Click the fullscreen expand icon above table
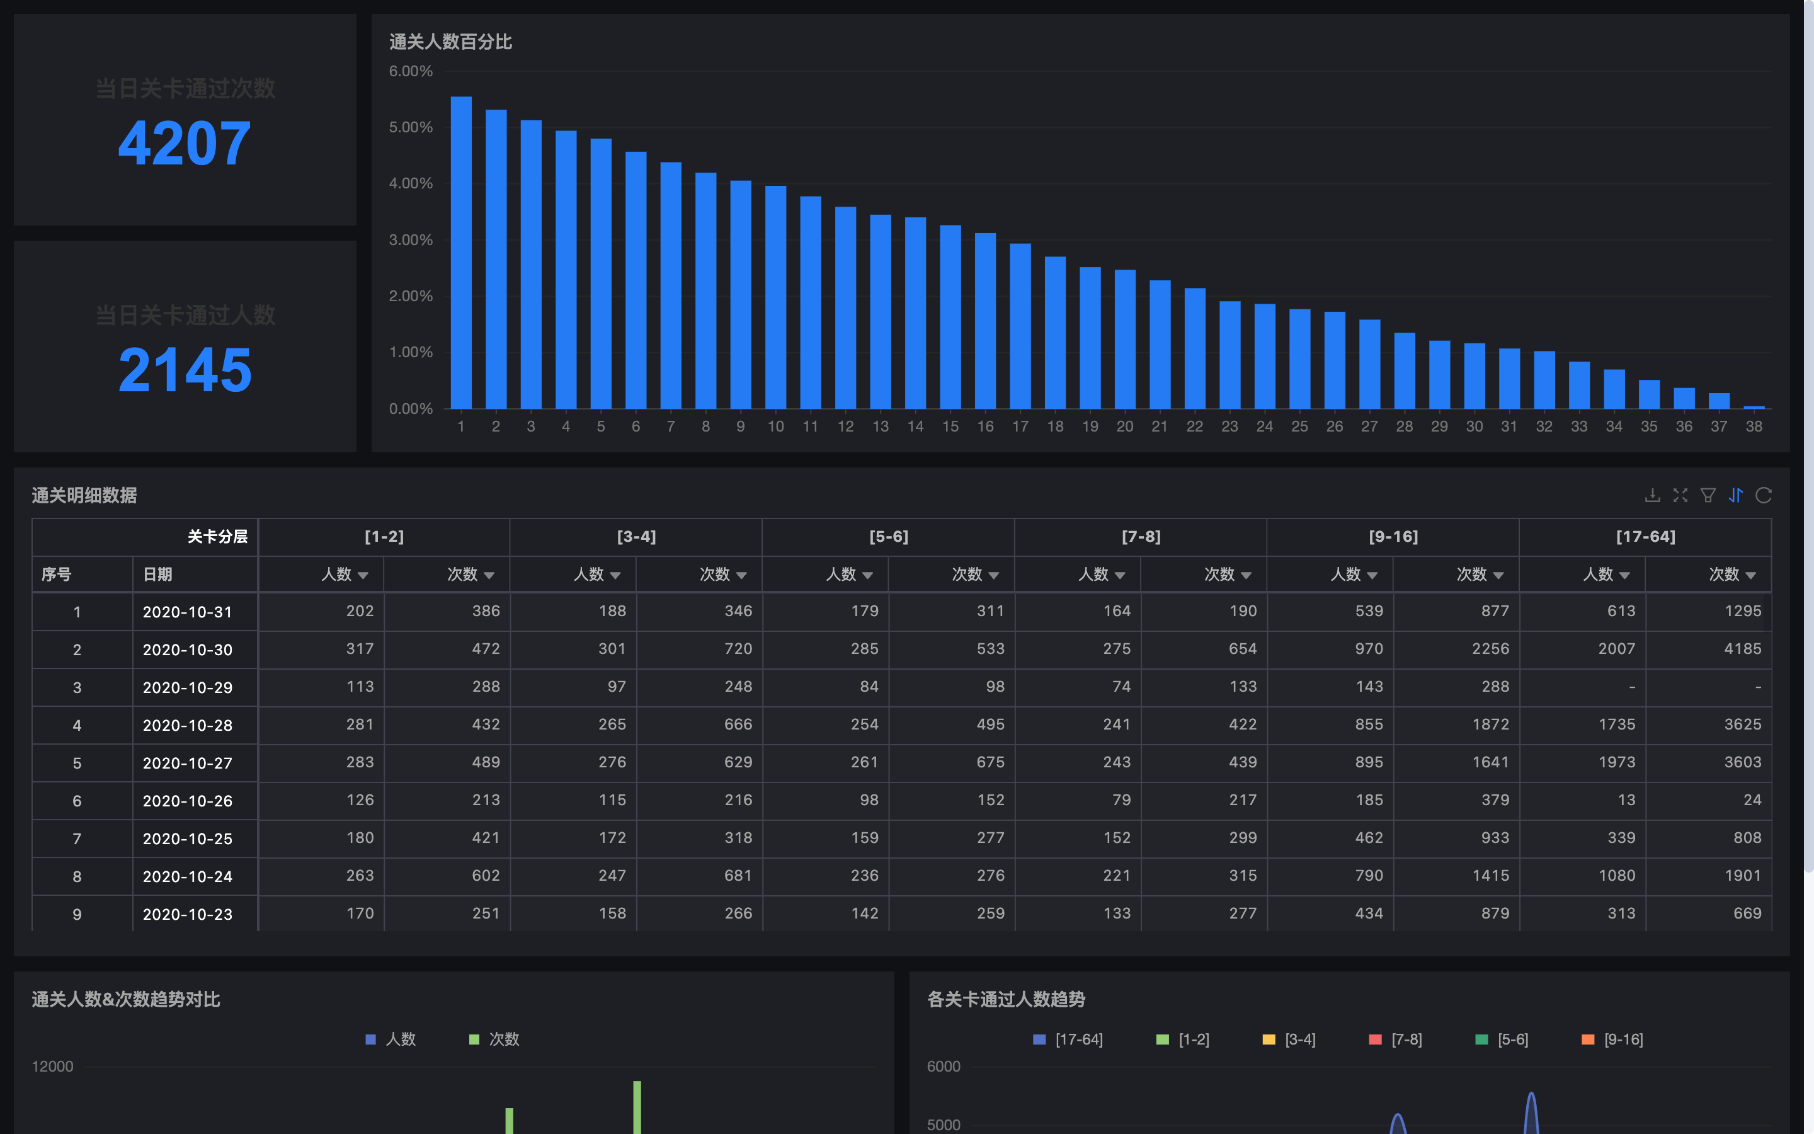Image resolution: width=1814 pixels, height=1134 pixels. pyautogui.click(x=1680, y=495)
